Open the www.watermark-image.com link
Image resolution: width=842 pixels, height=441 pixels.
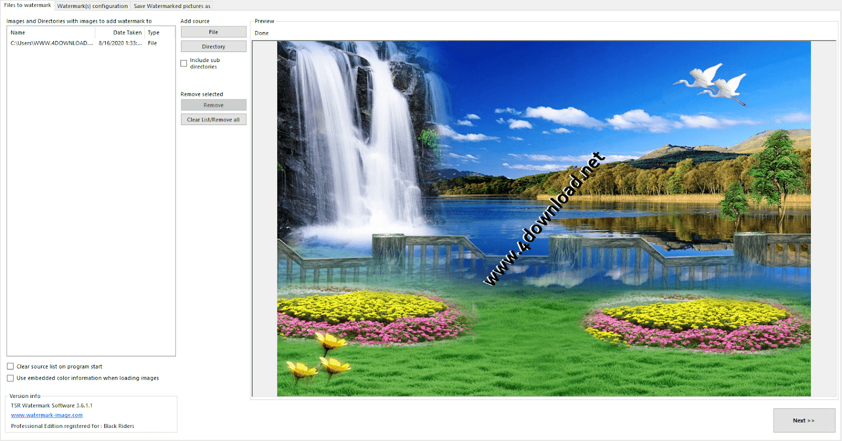(47, 415)
